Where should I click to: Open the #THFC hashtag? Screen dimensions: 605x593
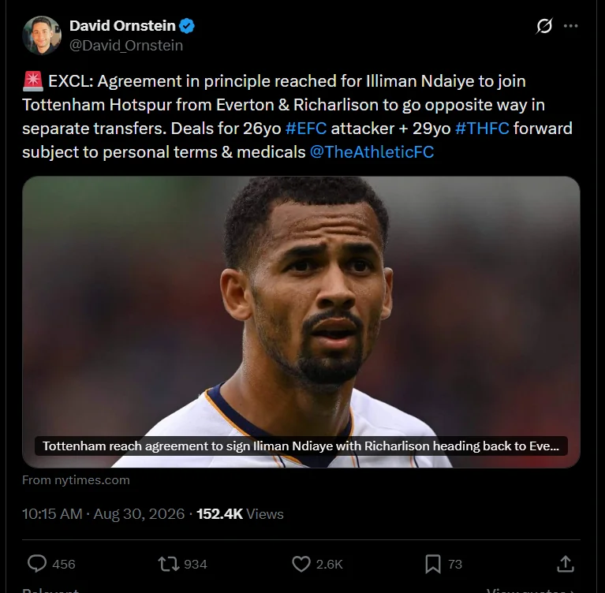[x=482, y=129]
